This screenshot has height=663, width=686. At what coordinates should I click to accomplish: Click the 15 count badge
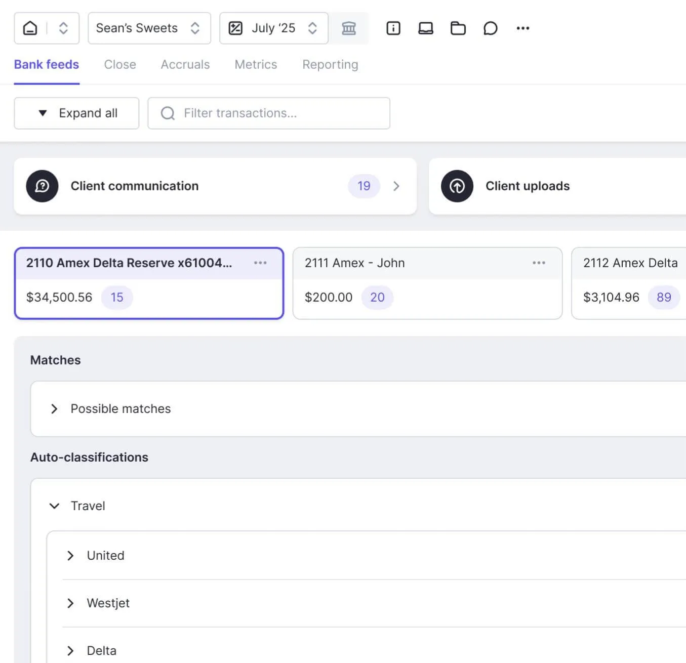[x=117, y=297]
